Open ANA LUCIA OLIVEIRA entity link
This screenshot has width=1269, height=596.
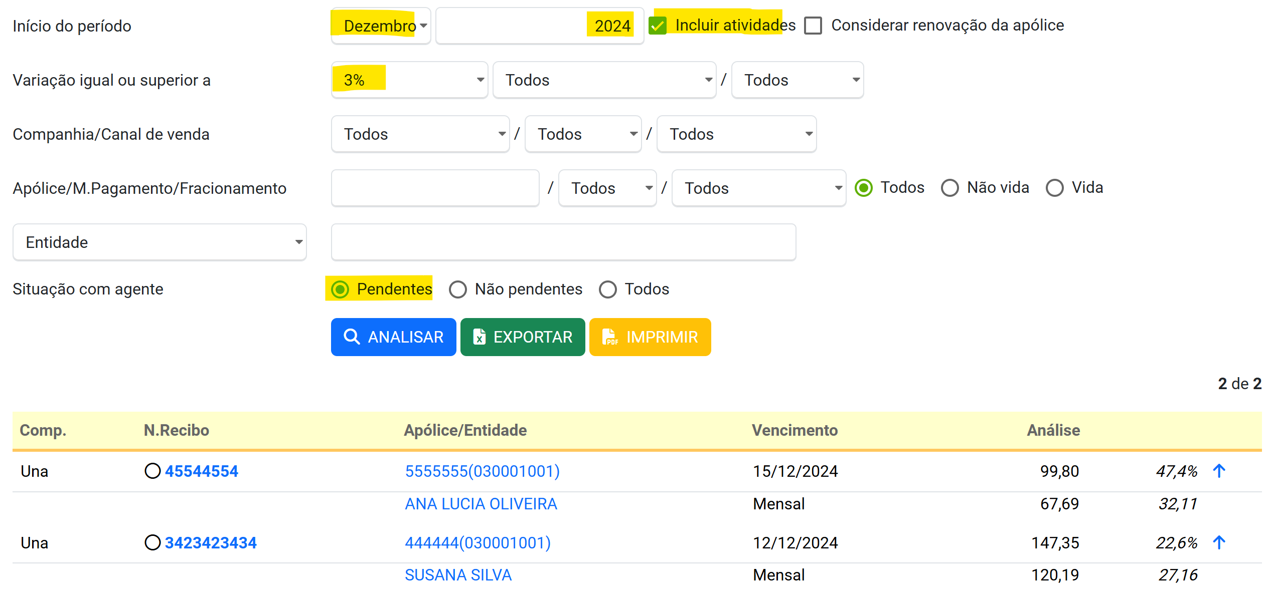[x=481, y=504]
